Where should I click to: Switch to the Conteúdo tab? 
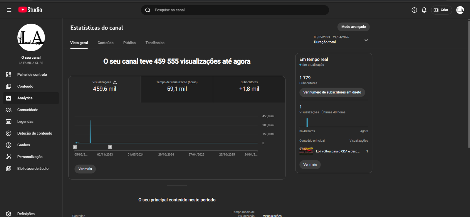105,43
